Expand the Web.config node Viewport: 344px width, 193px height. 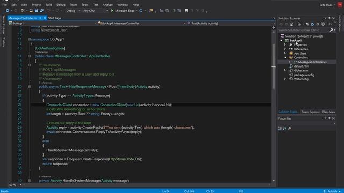pyautogui.click(x=285, y=79)
